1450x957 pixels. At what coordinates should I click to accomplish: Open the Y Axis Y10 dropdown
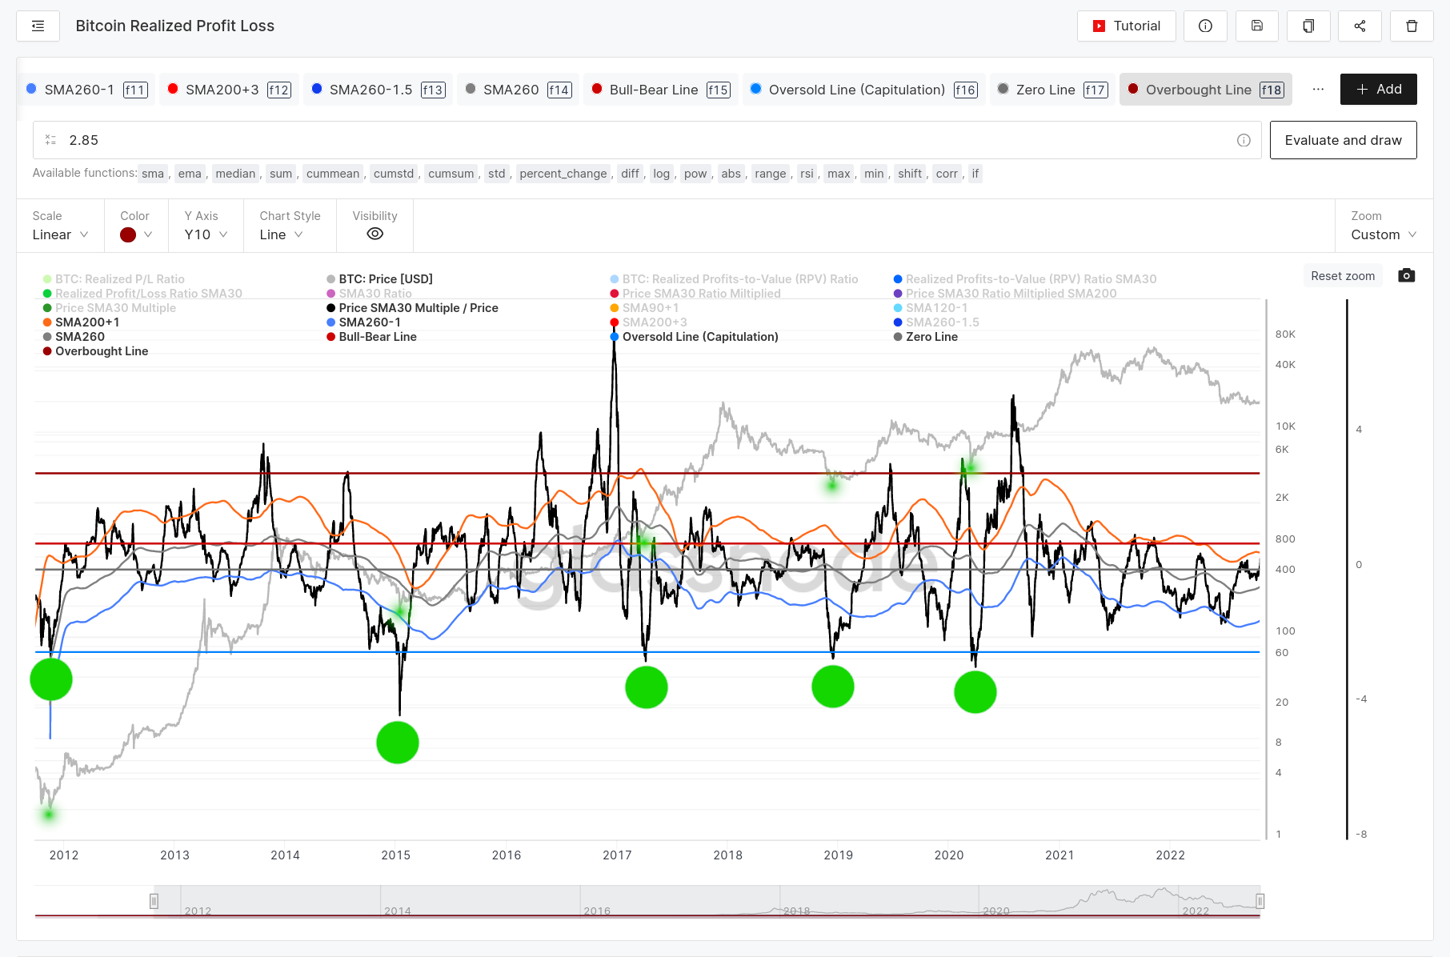206,234
